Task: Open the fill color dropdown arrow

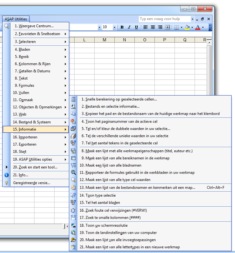Action: 192,27
